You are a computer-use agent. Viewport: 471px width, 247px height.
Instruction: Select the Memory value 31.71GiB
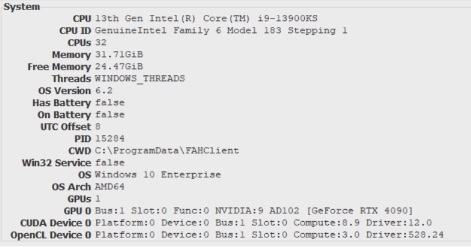119,55
